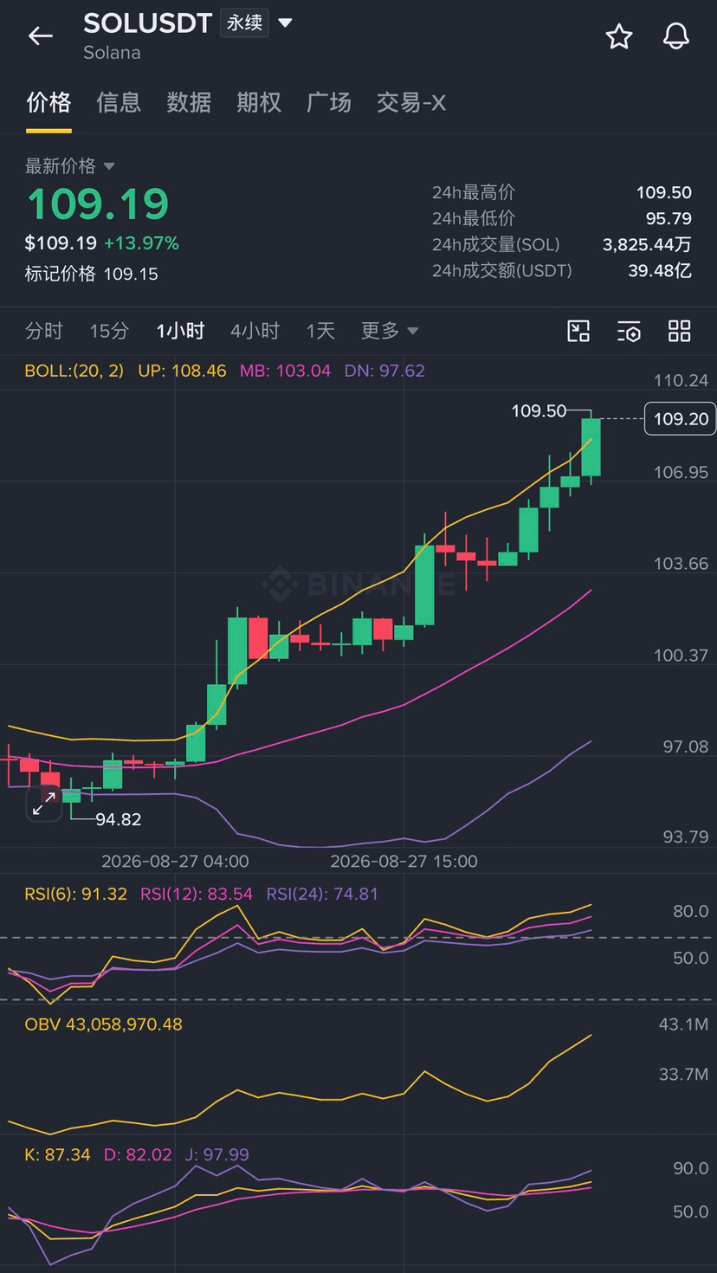
Task: Open price alert bell icon
Action: [x=675, y=36]
